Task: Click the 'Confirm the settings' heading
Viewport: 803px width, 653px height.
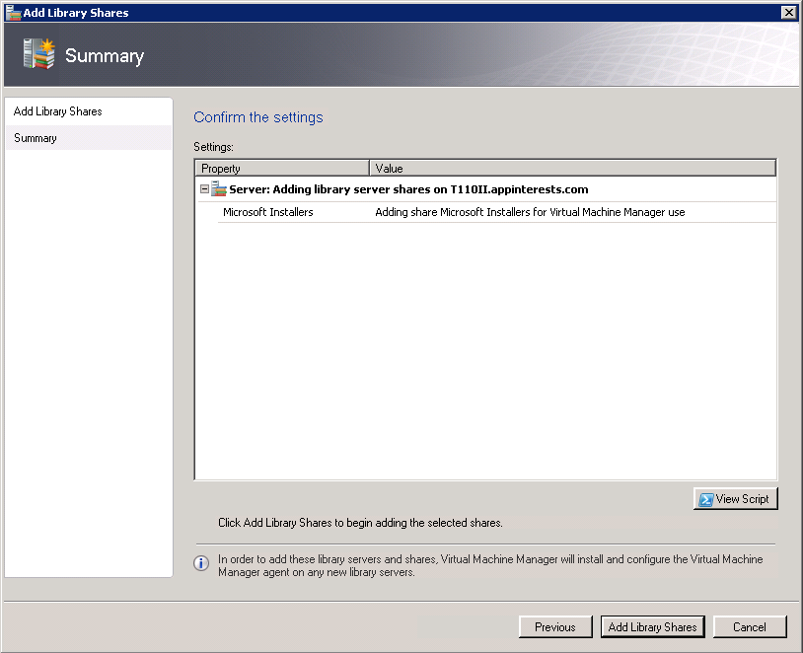Action: [258, 117]
